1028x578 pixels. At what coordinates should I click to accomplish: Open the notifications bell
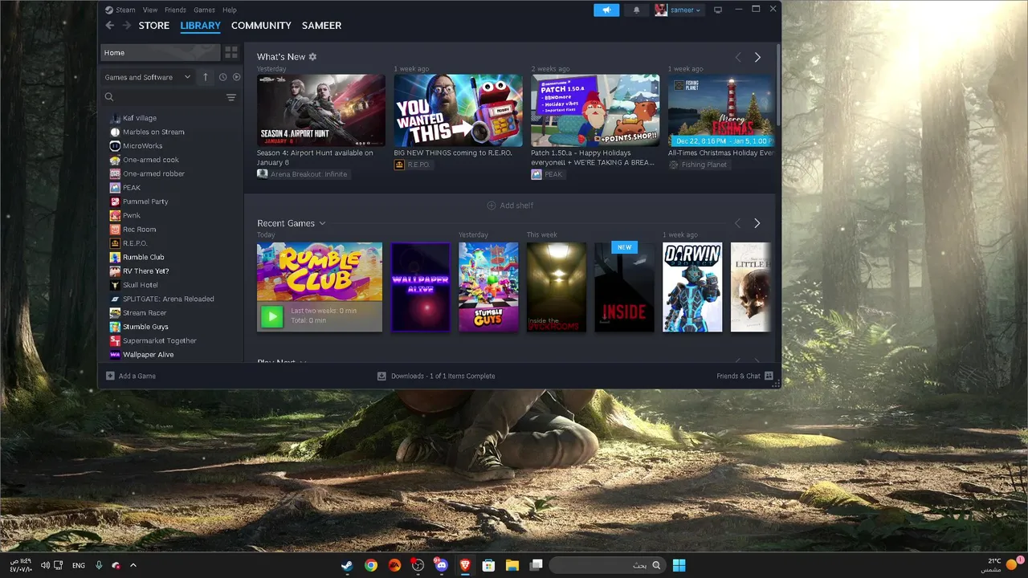637,10
